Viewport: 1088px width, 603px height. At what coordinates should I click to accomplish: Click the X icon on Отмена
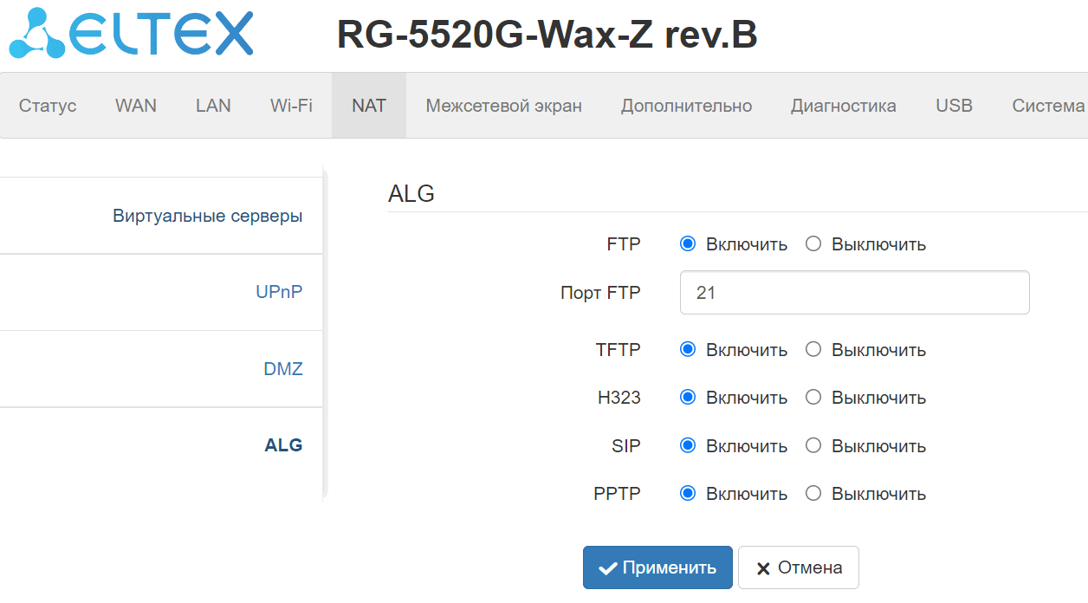click(763, 568)
